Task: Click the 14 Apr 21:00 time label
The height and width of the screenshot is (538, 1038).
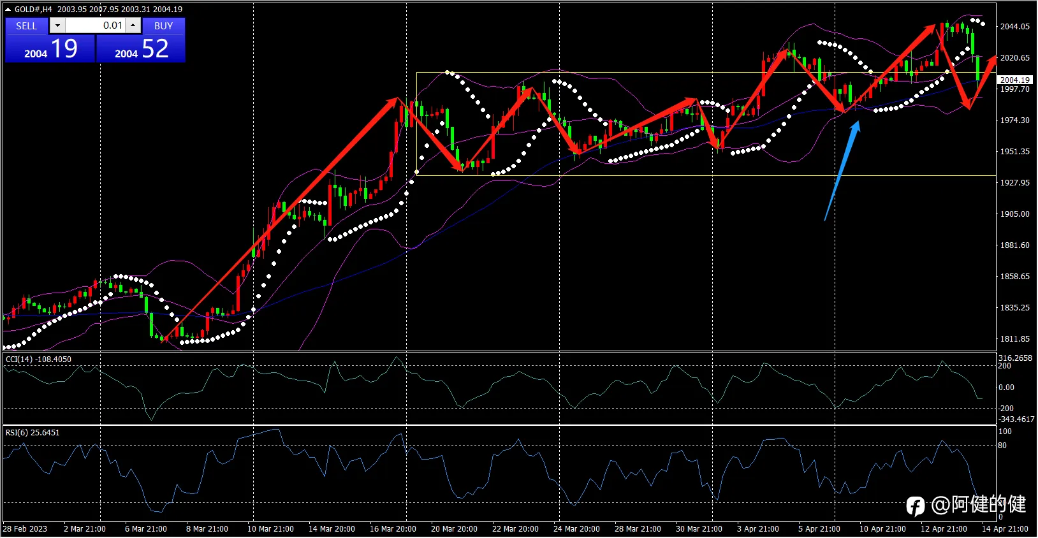Action: pos(1005,529)
